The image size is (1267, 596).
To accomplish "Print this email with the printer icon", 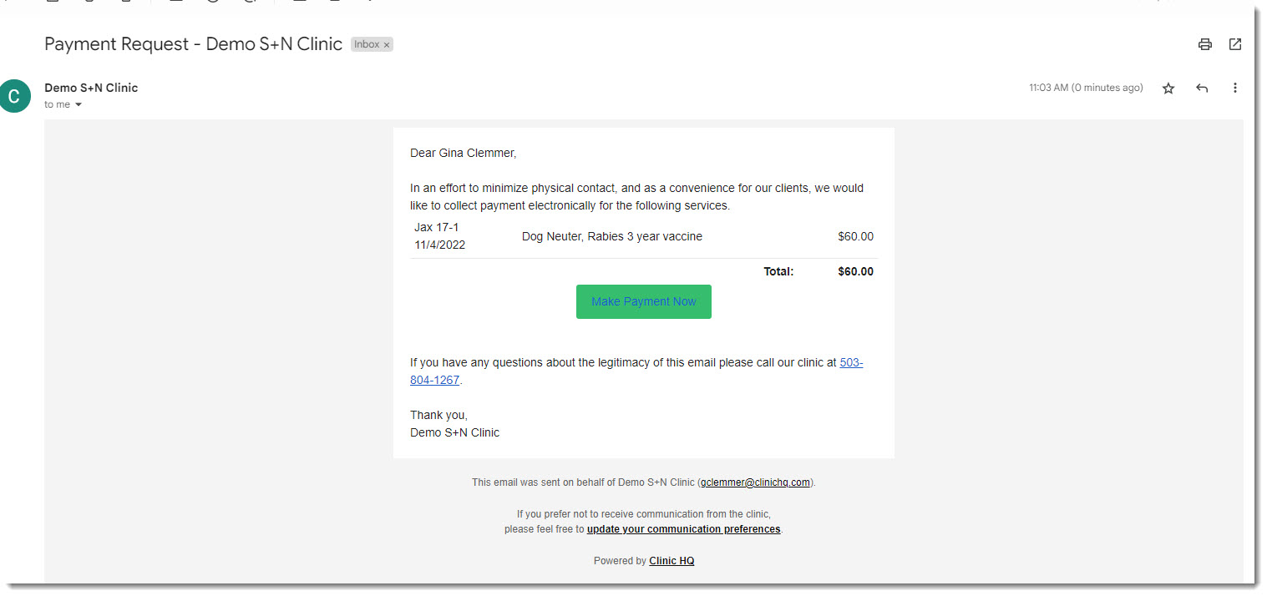I will click(1204, 44).
